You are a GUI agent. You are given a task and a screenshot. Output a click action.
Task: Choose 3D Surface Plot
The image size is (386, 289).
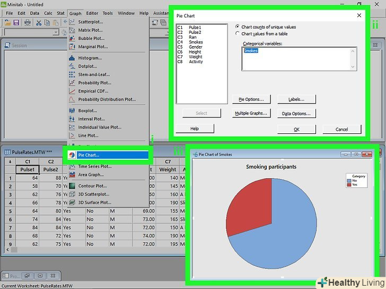point(94,203)
